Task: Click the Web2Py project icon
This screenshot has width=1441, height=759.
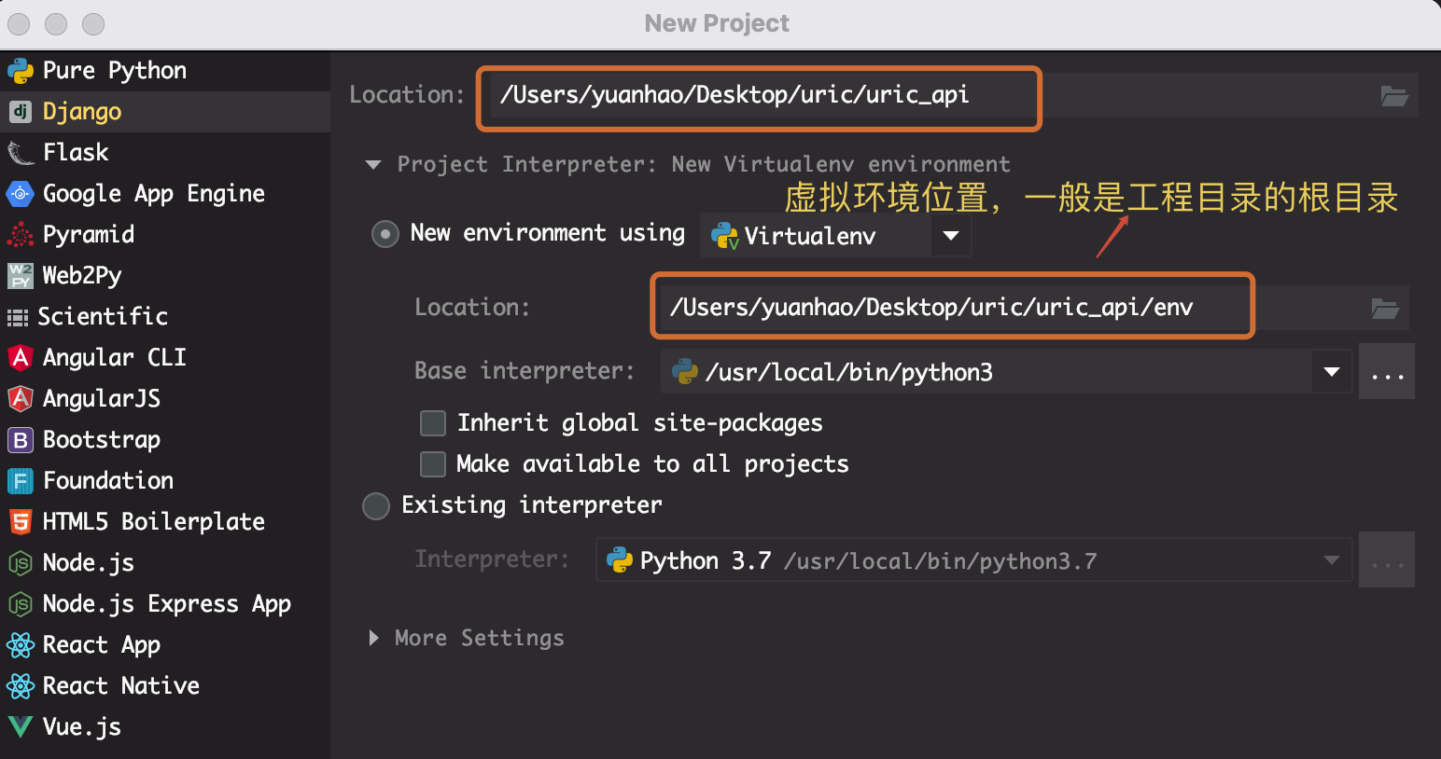Action: [21, 276]
